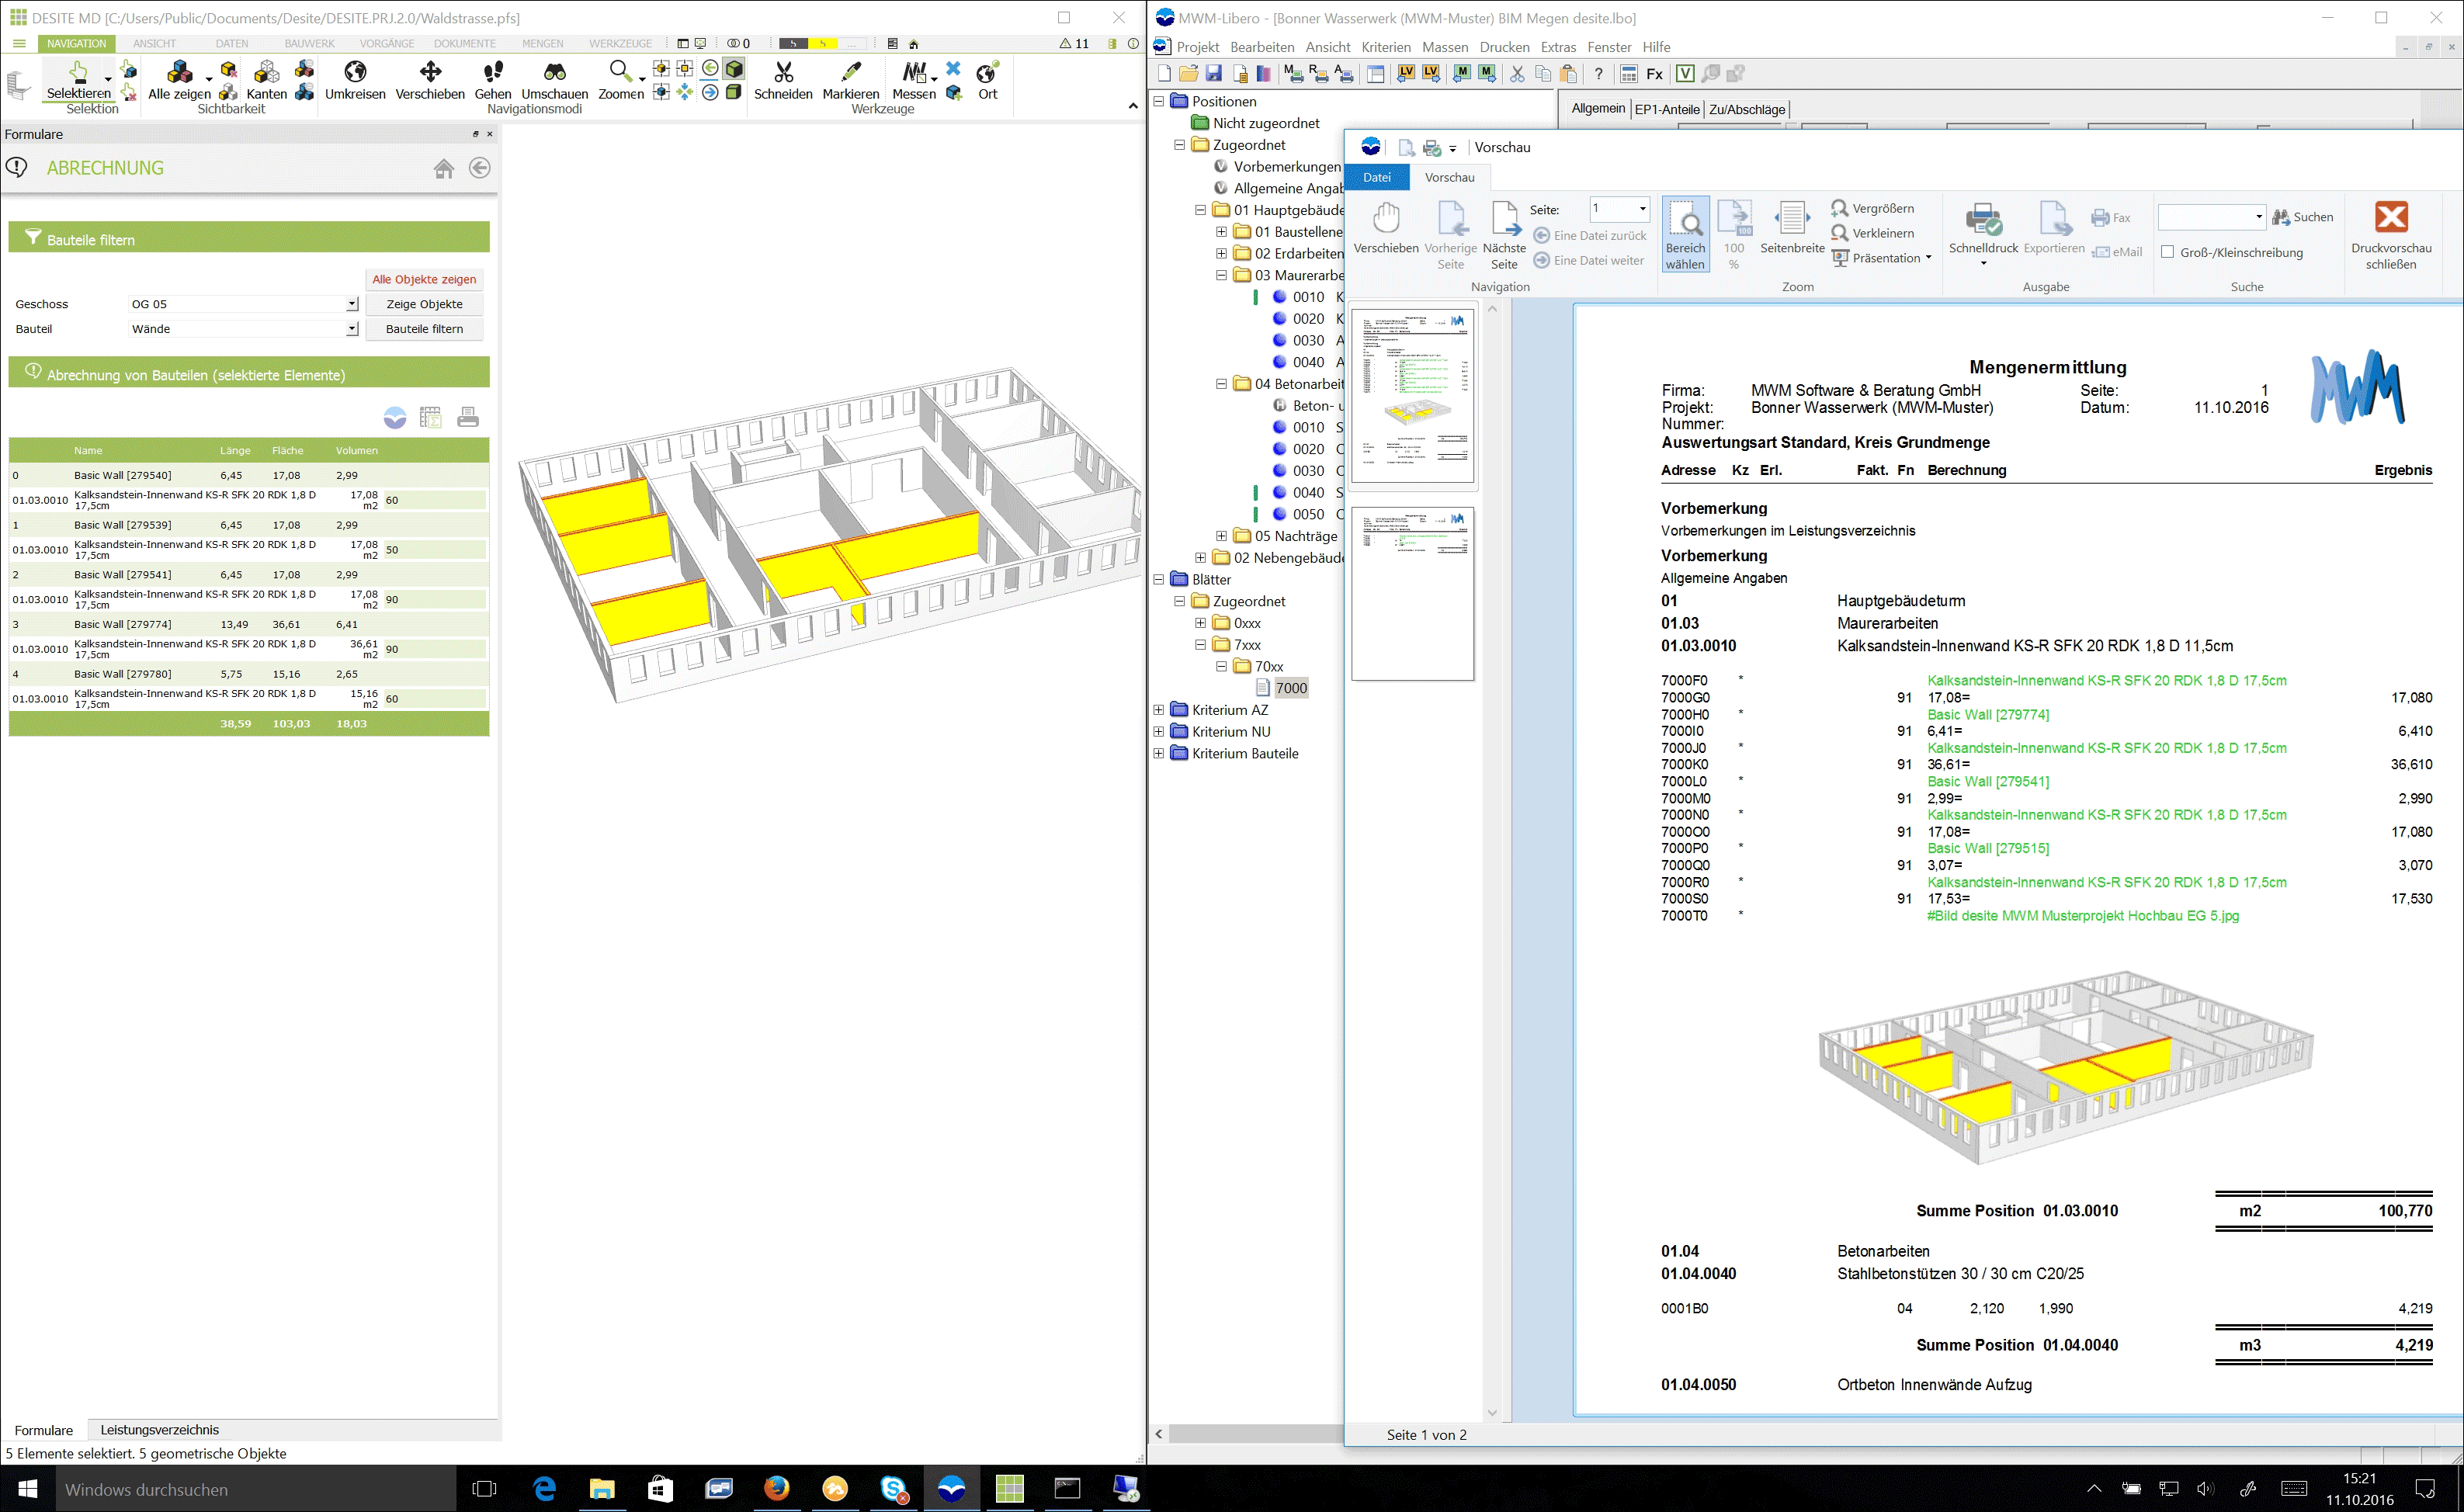Click Nächste Seite in preview navigation
The width and height of the screenshot is (2464, 1512).
1504,235
